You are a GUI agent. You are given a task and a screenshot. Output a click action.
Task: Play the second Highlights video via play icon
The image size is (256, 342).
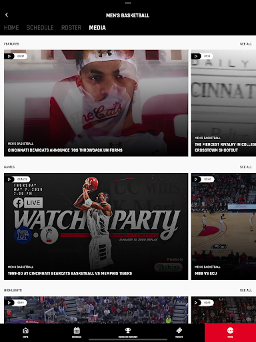pyautogui.click(x=196, y=303)
